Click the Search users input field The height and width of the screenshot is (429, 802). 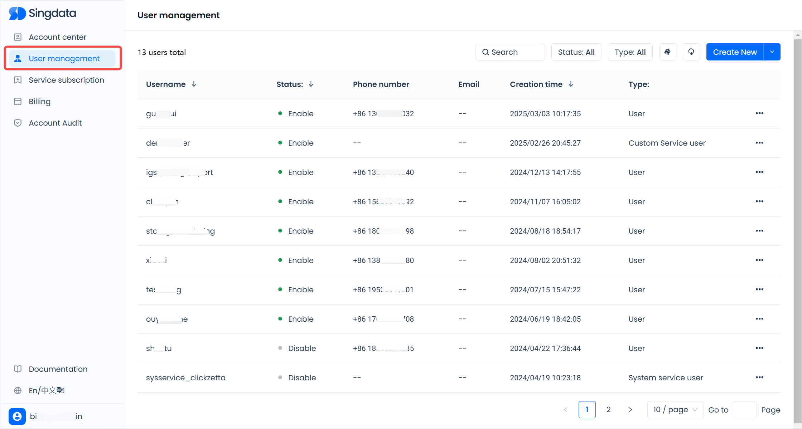pyautogui.click(x=510, y=52)
